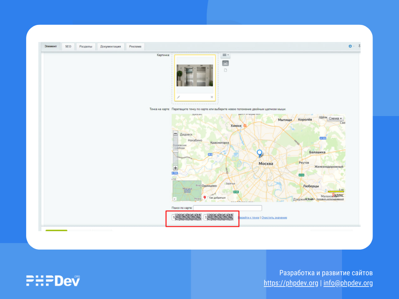Click the Люберцы label on the map

311,186
